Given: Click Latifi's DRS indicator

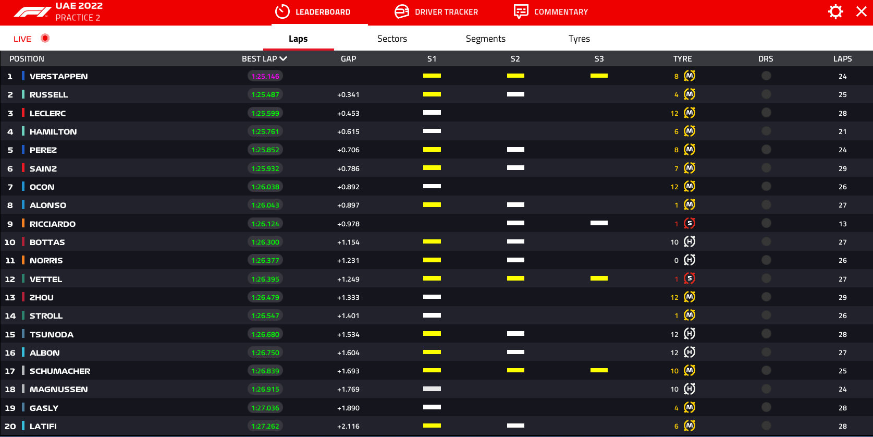Looking at the screenshot, I should 766,426.
